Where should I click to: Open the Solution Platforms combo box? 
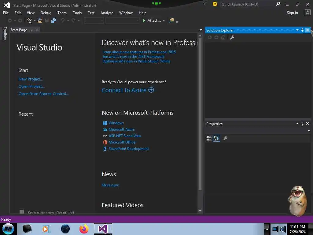pyautogui.click(x=122, y=21)
